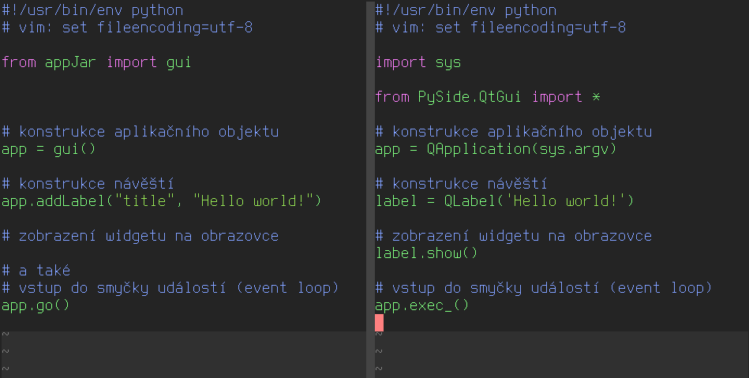Image resolution: width=749 pixels, height=378 pixels.
Task: Click the 'from appJar import gui' line
Action: 96,62
